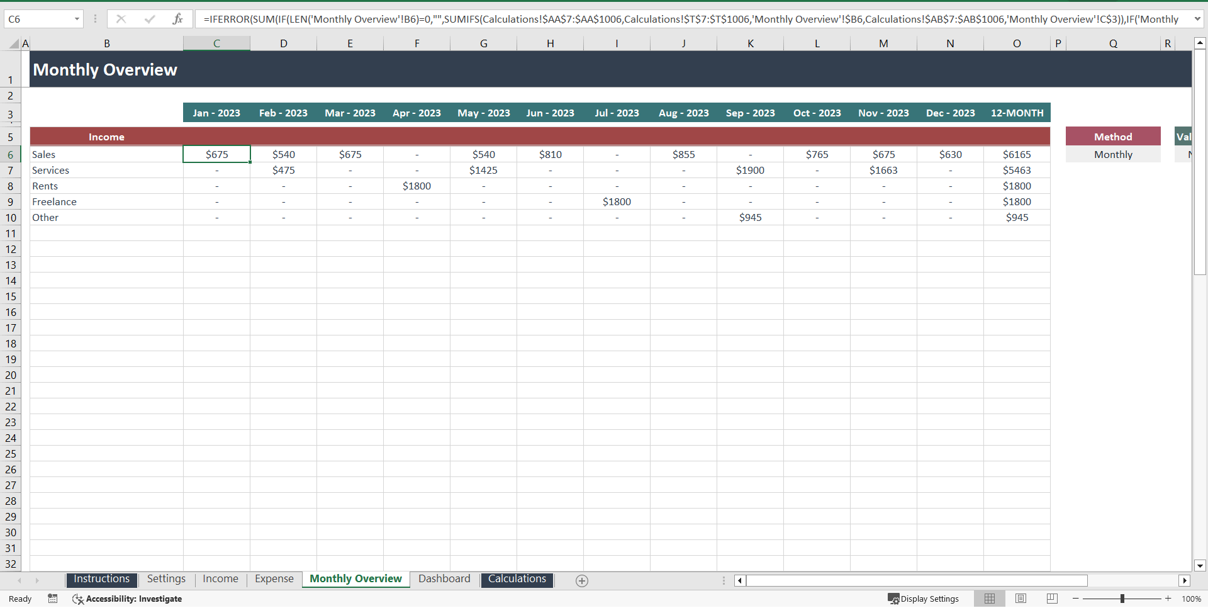The width and height of the screenshot is (1208, 608).
Task: Open the Instructions sheet tab
Action: [101, 579]
